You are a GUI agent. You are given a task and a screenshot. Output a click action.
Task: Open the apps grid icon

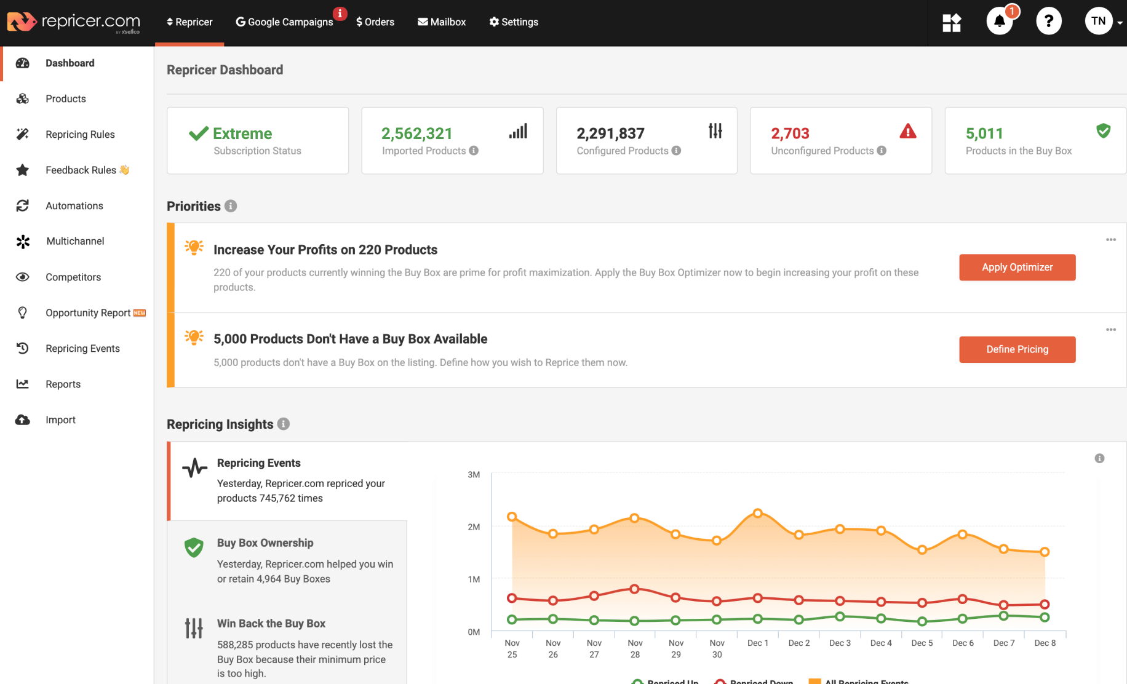pyautogui.click(x=952, y=22)
